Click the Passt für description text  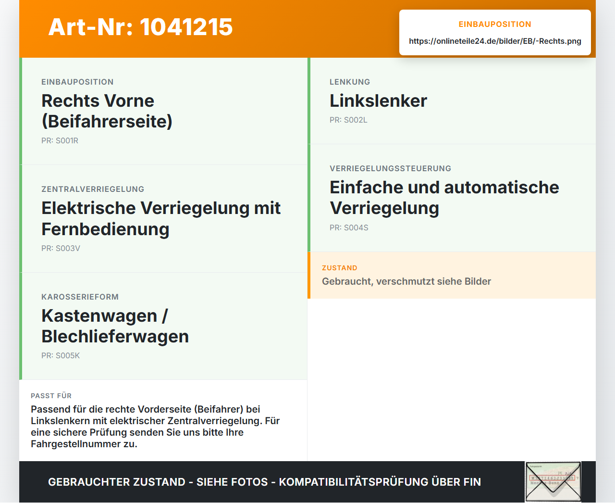tap(155, 427)
